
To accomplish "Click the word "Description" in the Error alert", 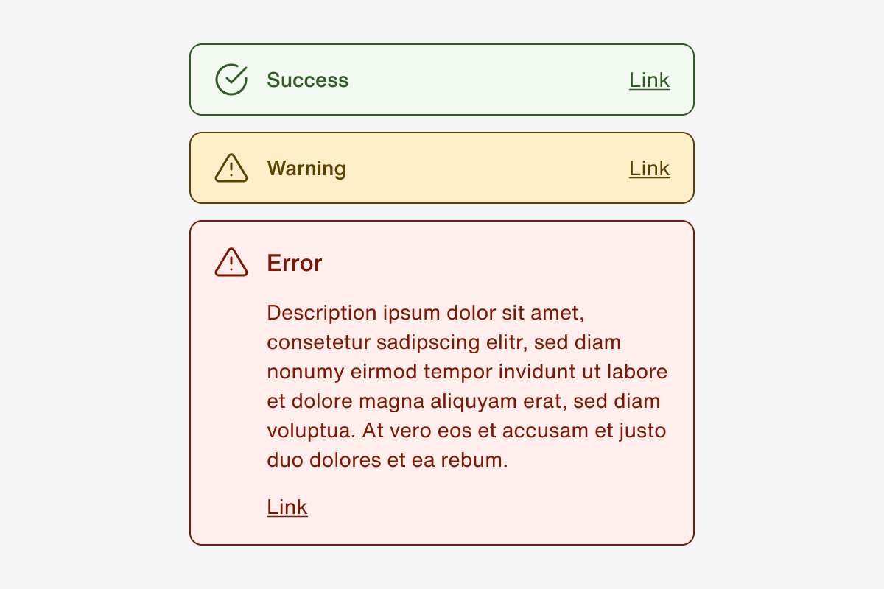I will 322,313.
